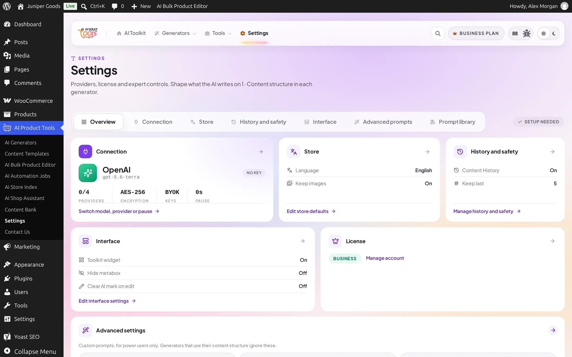
Task: Expand the Generators dropdown
Action: point(175,33)
